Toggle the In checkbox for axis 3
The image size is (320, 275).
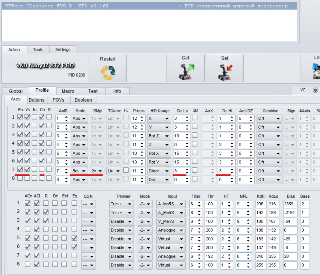point(35,134)
